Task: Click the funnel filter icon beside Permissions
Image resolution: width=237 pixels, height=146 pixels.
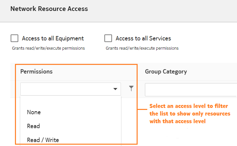Action: click(131, 88)
